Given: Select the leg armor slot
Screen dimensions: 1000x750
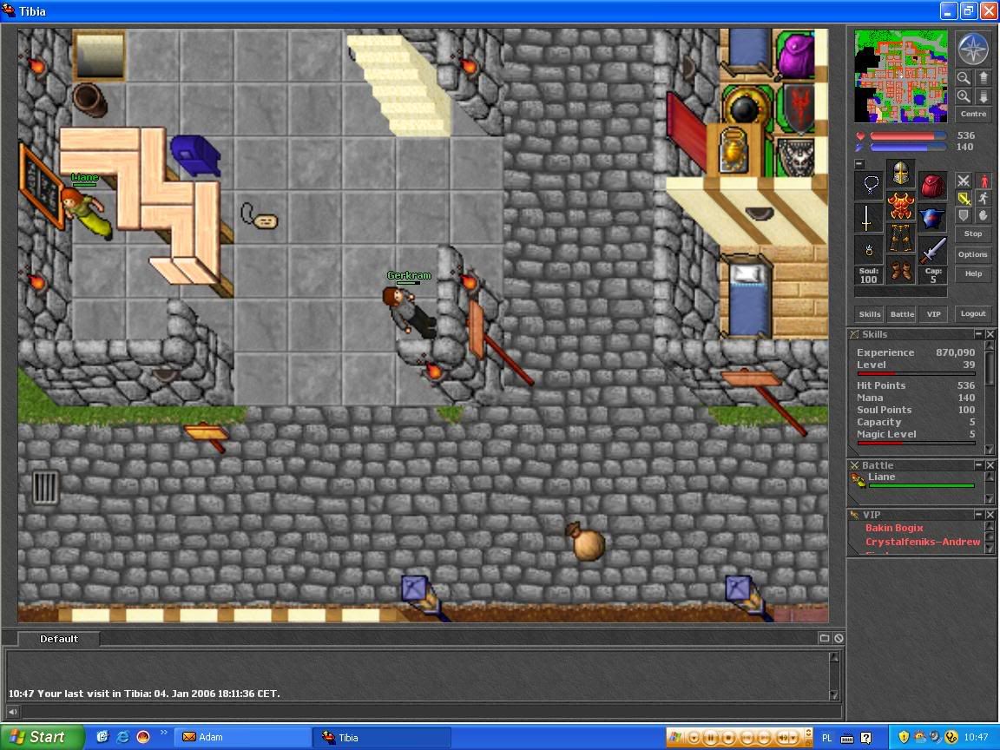Looking at the screenshot, I should (900, 238).
